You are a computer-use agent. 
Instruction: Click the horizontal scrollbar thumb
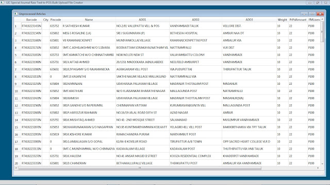[140, 168]
